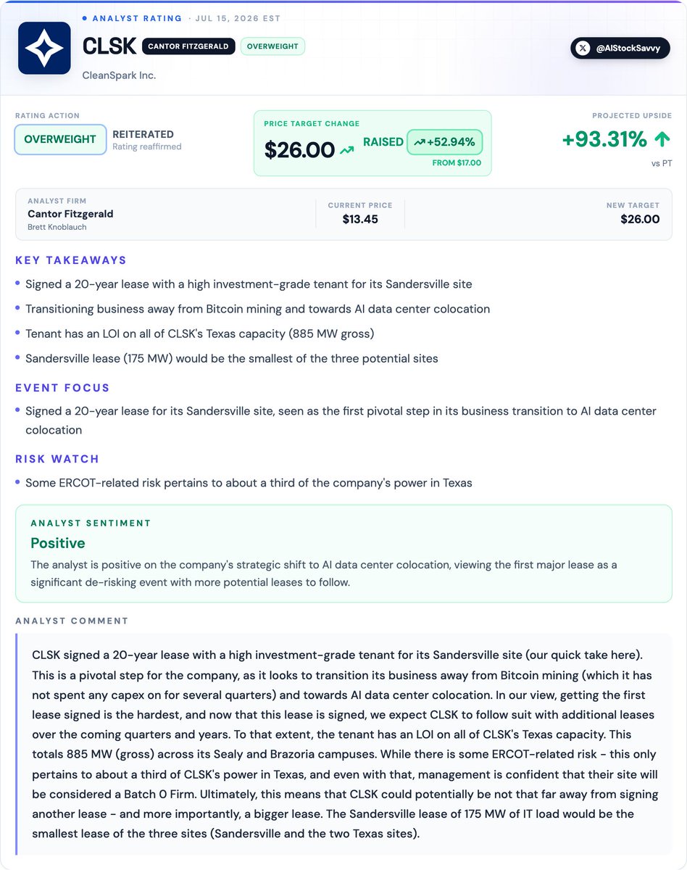This screenshot has height=870, width=687.
Task: Click the outlined OVERWEIGHT rating action badge
Action: (x=60, y=139)
